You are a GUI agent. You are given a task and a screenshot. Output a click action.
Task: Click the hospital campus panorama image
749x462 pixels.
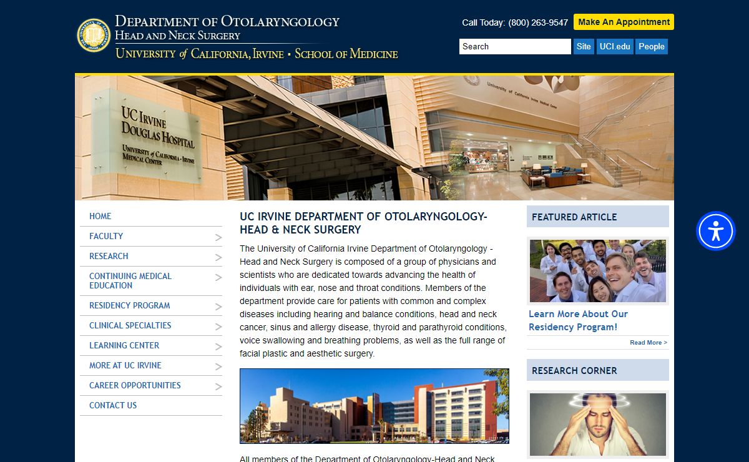374,406
